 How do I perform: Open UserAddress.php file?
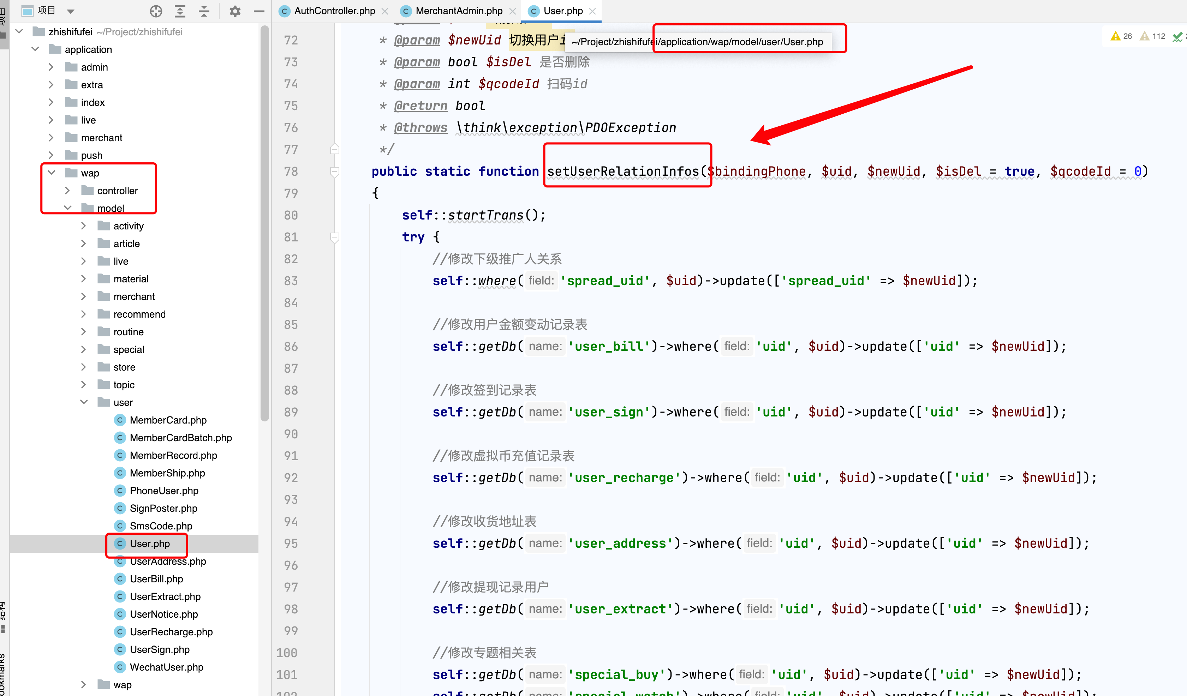point(168,561)
